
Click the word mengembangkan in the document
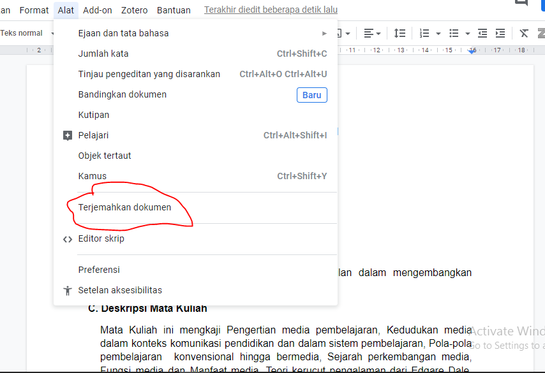432,273
